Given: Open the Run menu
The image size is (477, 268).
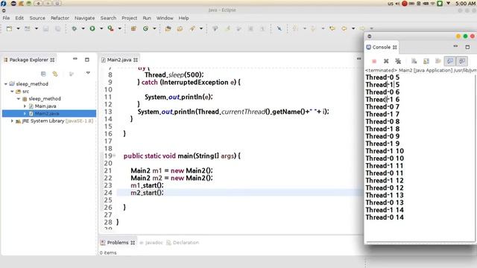Looking at the screenshot, I should (x=147, y=18).
